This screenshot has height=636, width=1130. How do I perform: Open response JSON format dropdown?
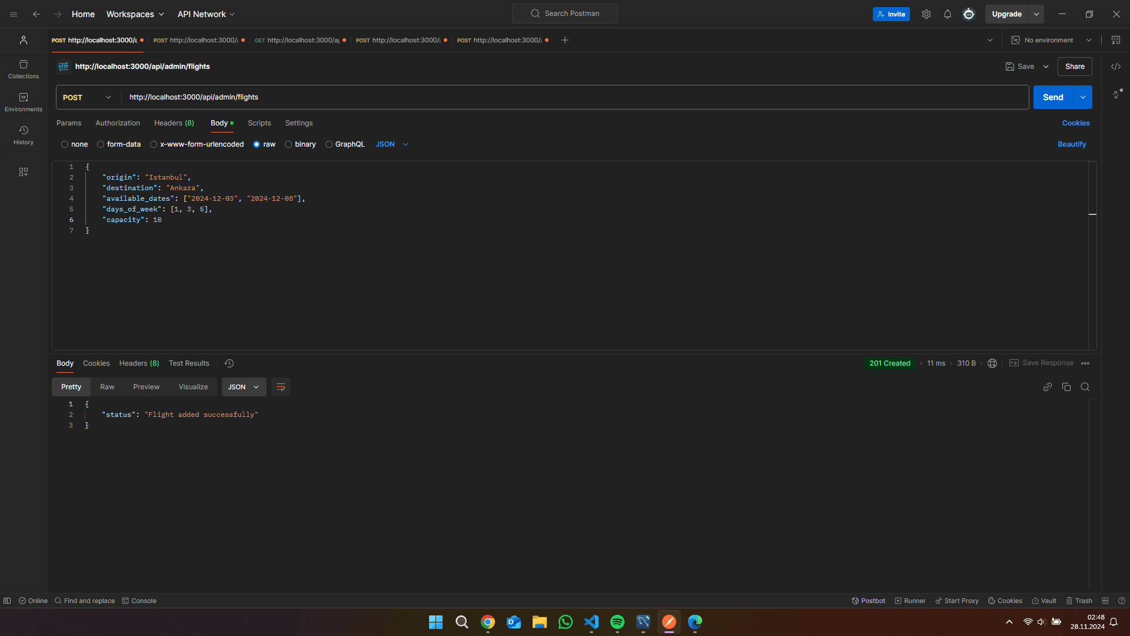244,387
